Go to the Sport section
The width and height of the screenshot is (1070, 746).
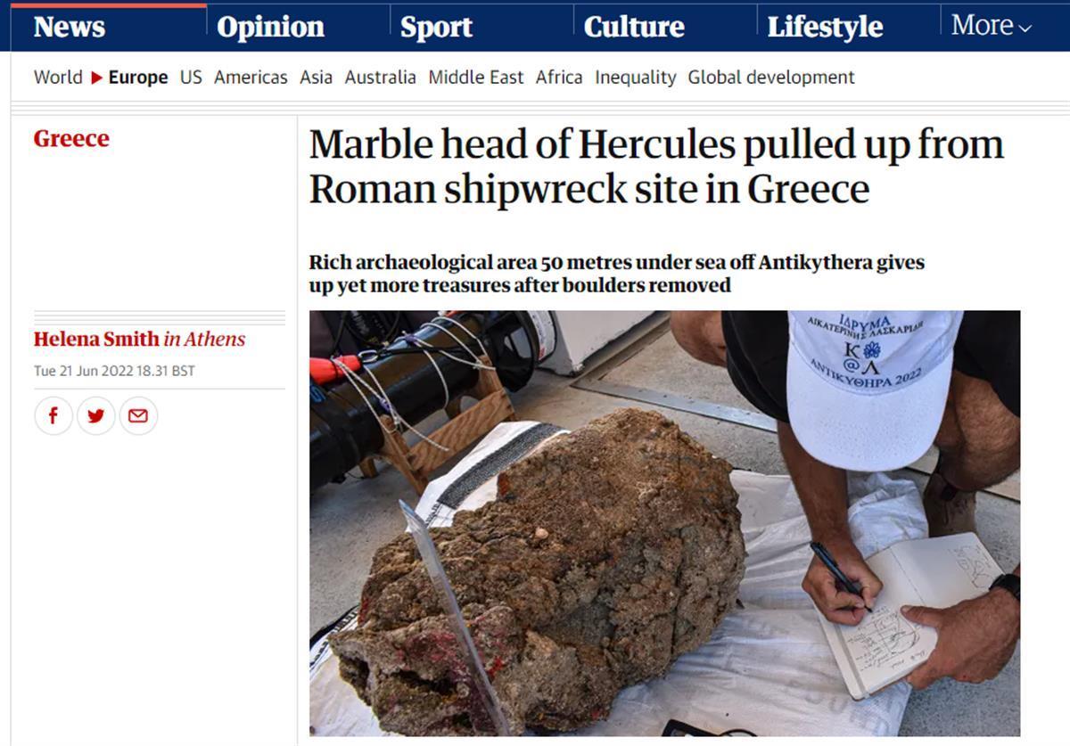(x=436, y=28)
